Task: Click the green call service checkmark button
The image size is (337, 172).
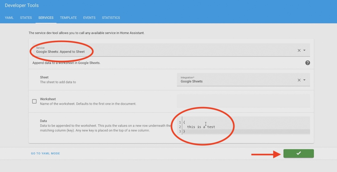Action: [299, 153]
